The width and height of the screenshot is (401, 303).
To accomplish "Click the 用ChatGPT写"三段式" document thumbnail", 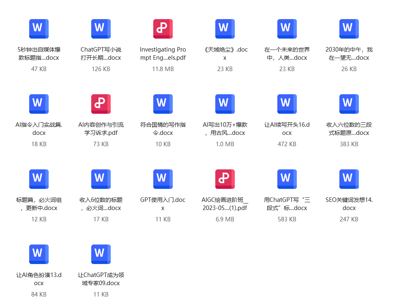I will pyautogui.click(x=287, y=179).
